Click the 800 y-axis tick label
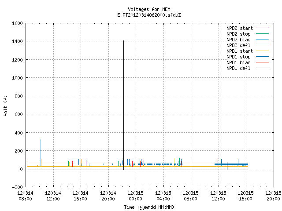 click(x=19, y=96)
